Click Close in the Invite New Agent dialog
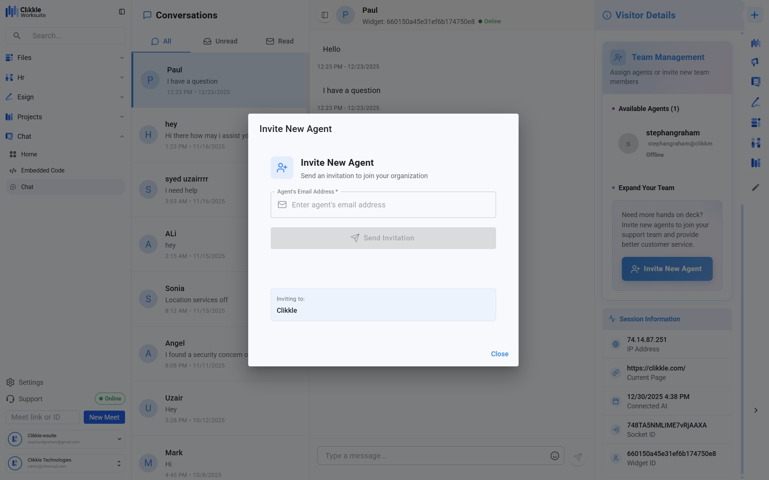 pos(499,354)
